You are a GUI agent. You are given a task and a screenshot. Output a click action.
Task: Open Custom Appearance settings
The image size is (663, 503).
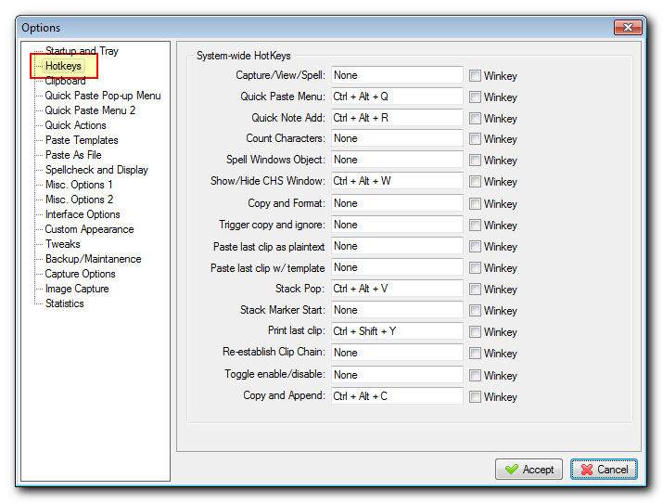pyautogui.click(x=89, y=229)
